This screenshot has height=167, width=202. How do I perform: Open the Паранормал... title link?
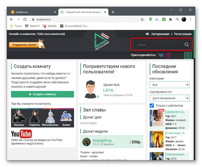(176, 154)
